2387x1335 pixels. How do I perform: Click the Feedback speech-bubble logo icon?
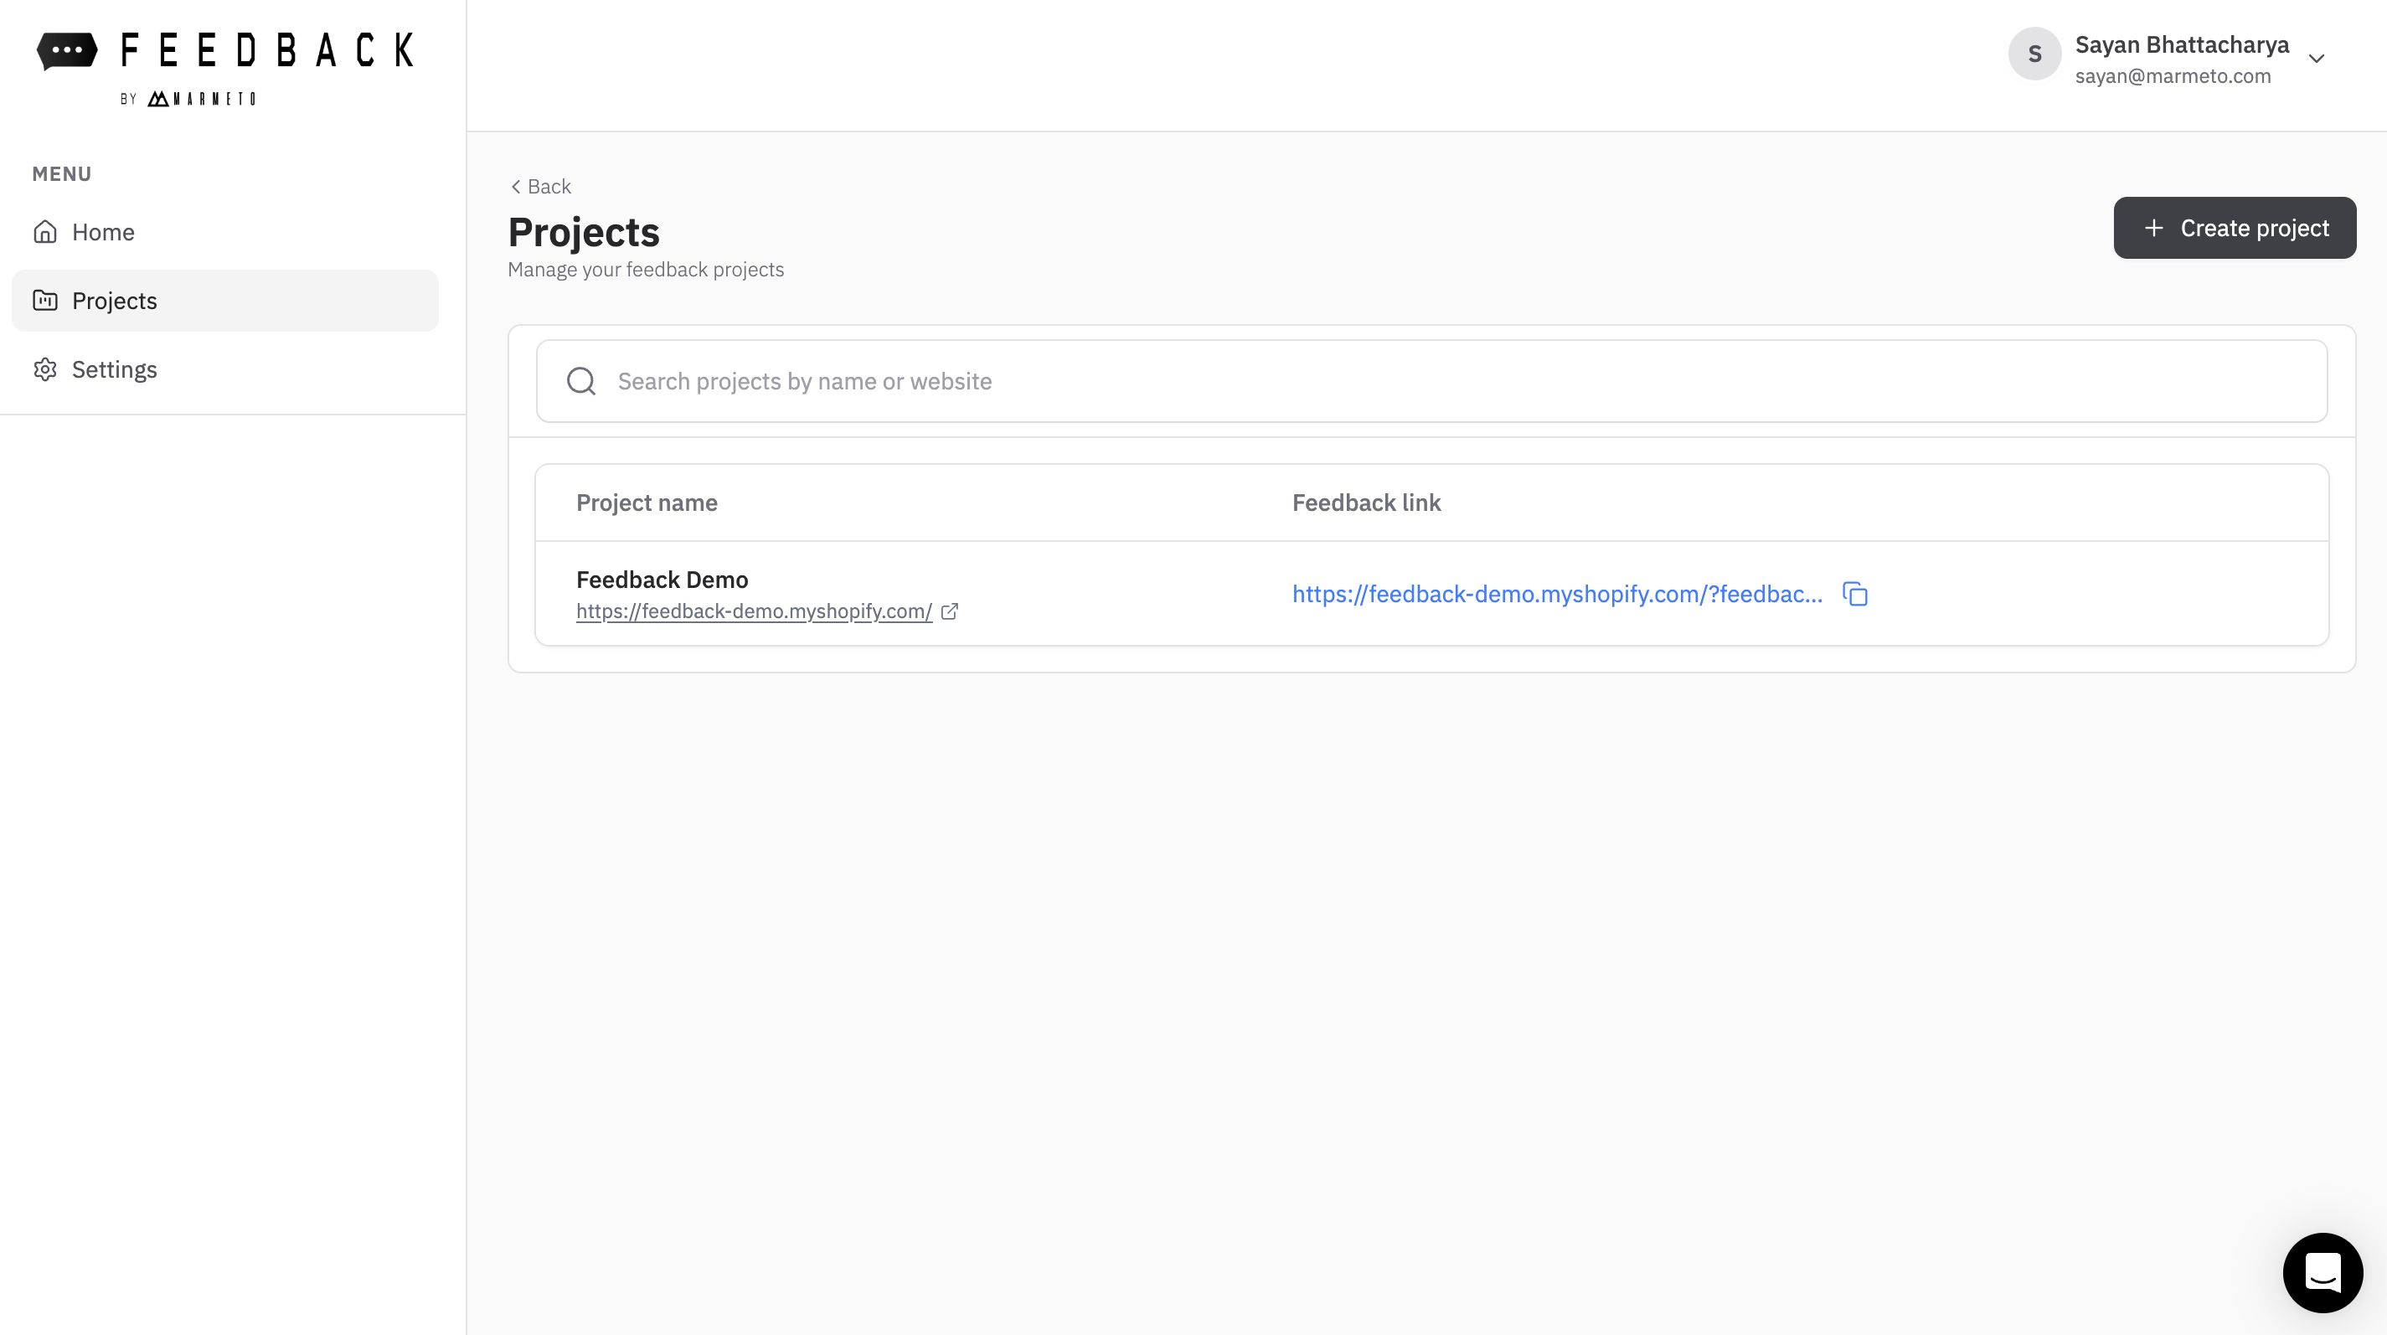pyautogui.click(x=67, y=50)
